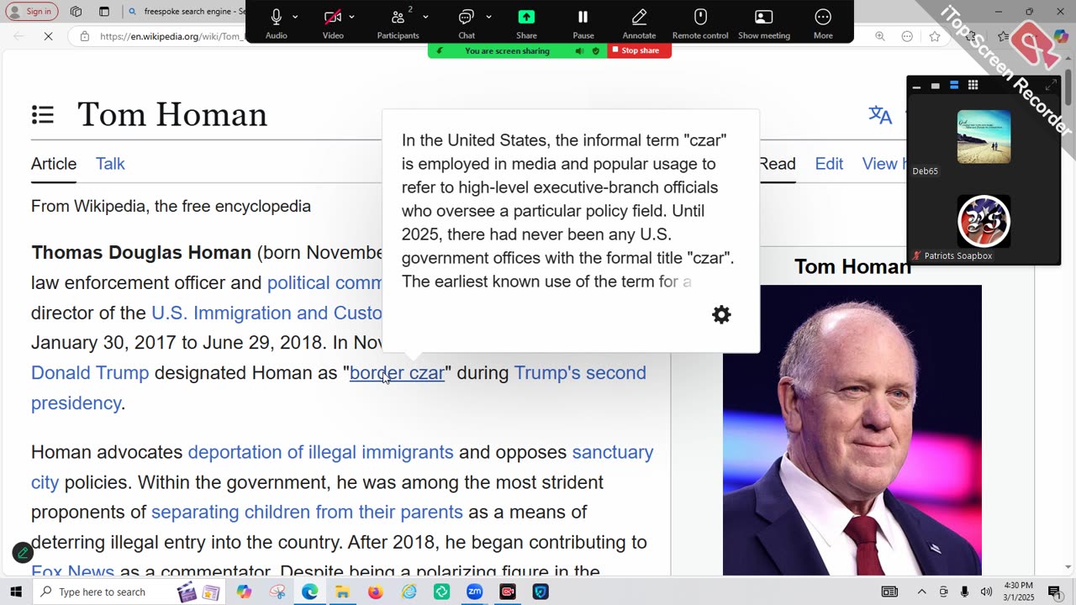Screen dimensions: 1076x605
Task: Open separating children from their parents link
Action: point(307,512)
